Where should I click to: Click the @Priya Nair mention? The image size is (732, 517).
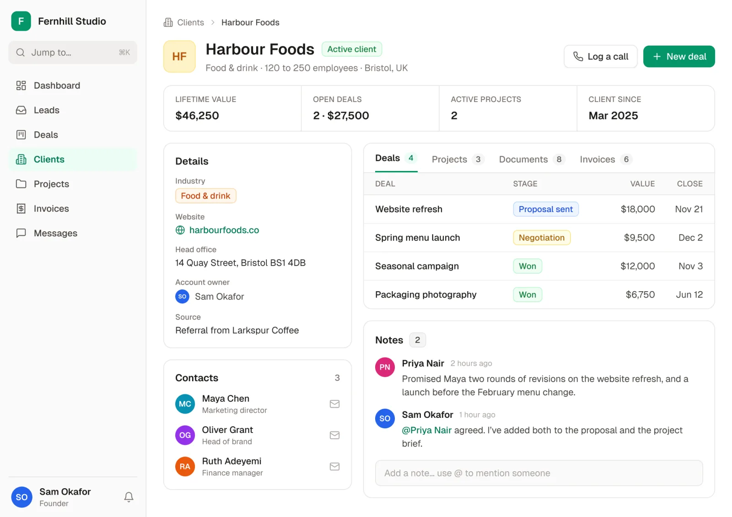[x=427, y=430]
